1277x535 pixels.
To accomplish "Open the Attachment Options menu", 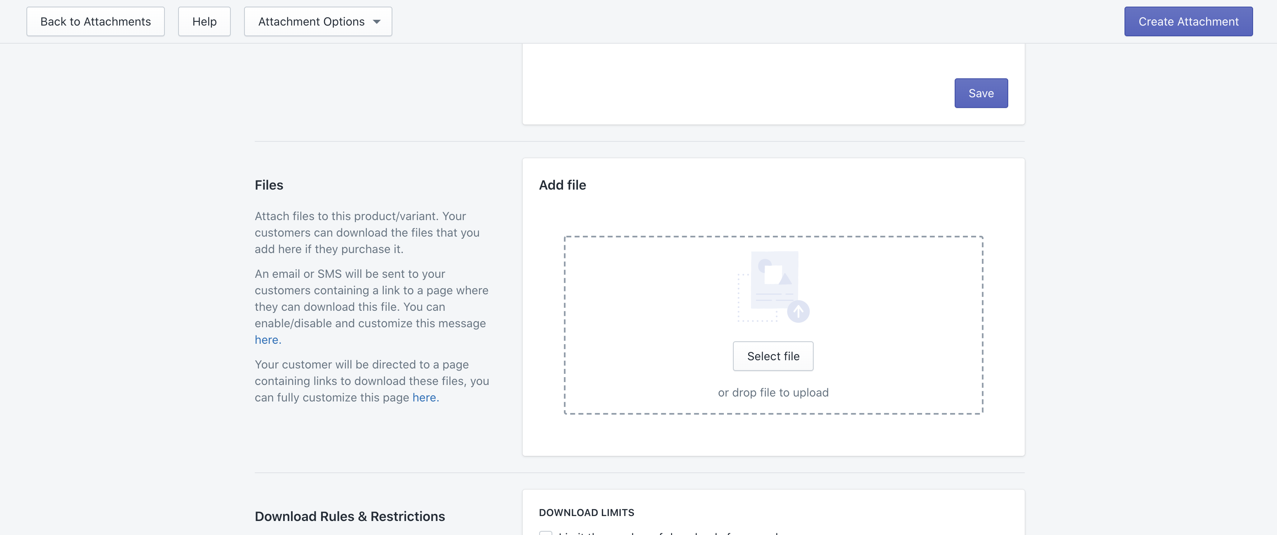I will pos(318,21).
